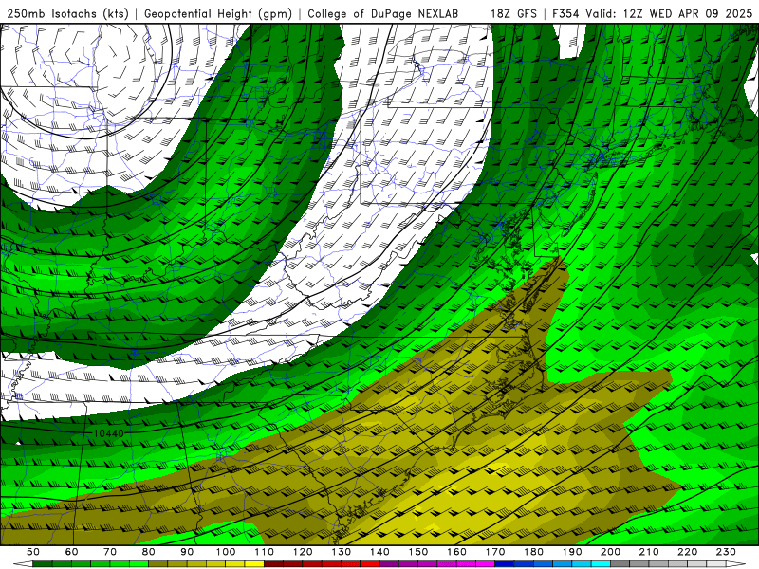
Task: Click the 190 knot colorbar label
Action: tap(572, 552)
